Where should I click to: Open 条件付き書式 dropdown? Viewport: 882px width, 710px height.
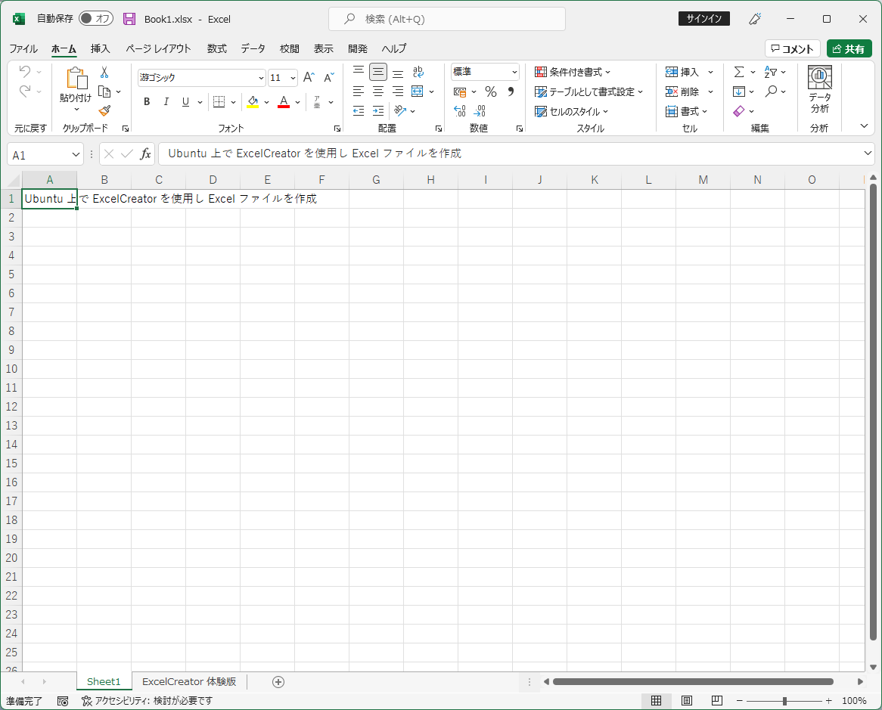click(x=573, y=72)
